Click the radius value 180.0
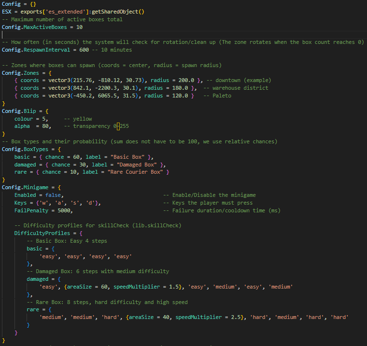This screenshot has height=346, width=367. pos(180,88)
